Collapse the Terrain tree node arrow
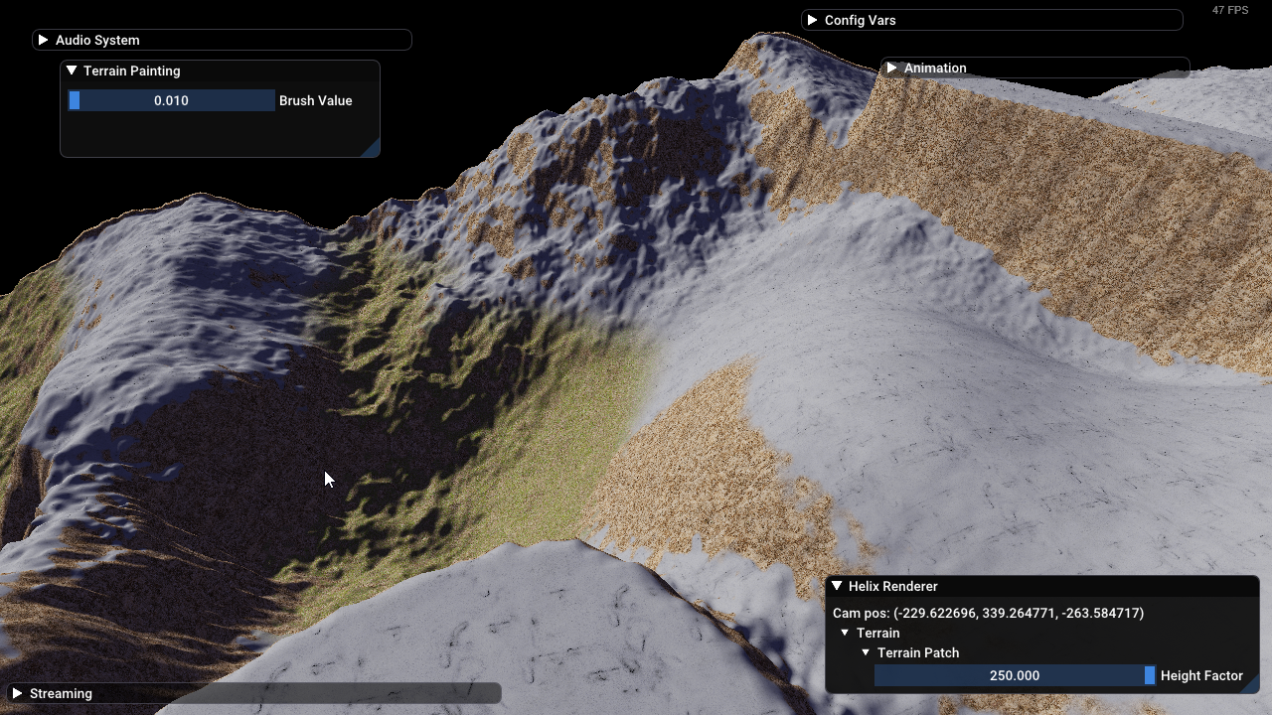 click(845, 633)
